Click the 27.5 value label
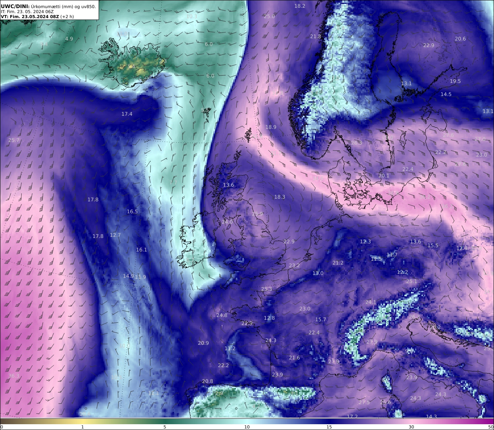 point(364,402)
